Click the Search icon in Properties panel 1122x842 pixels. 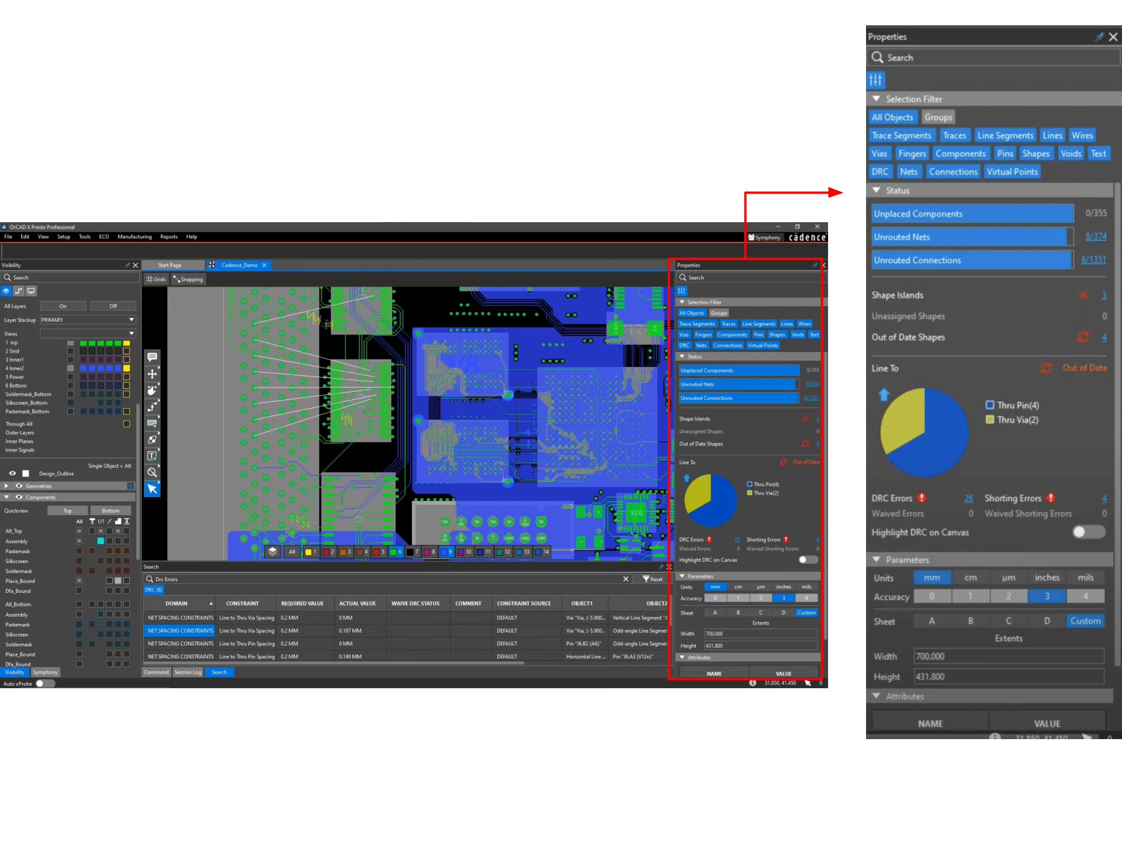click(877, 57)
